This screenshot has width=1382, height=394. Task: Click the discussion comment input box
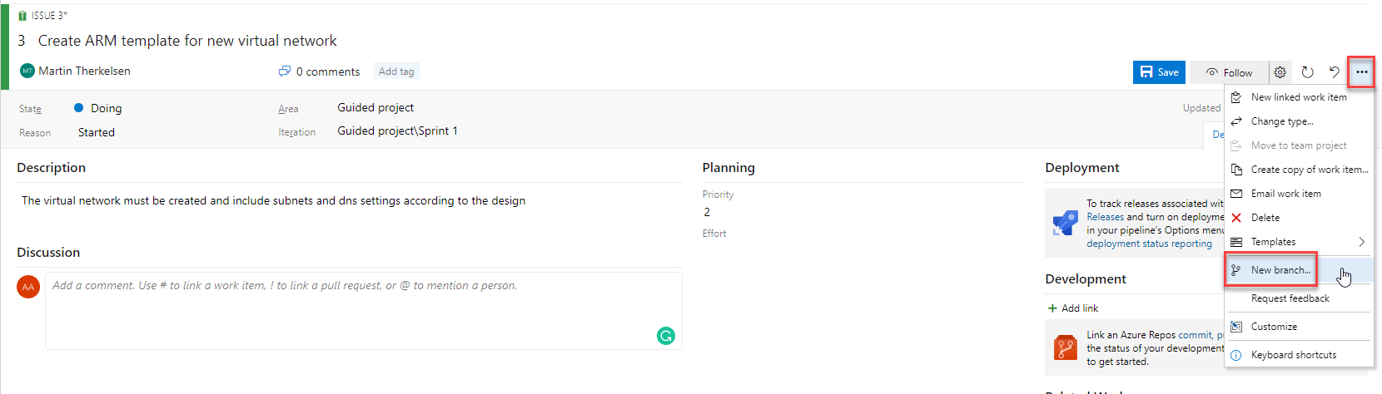(364, 311)
